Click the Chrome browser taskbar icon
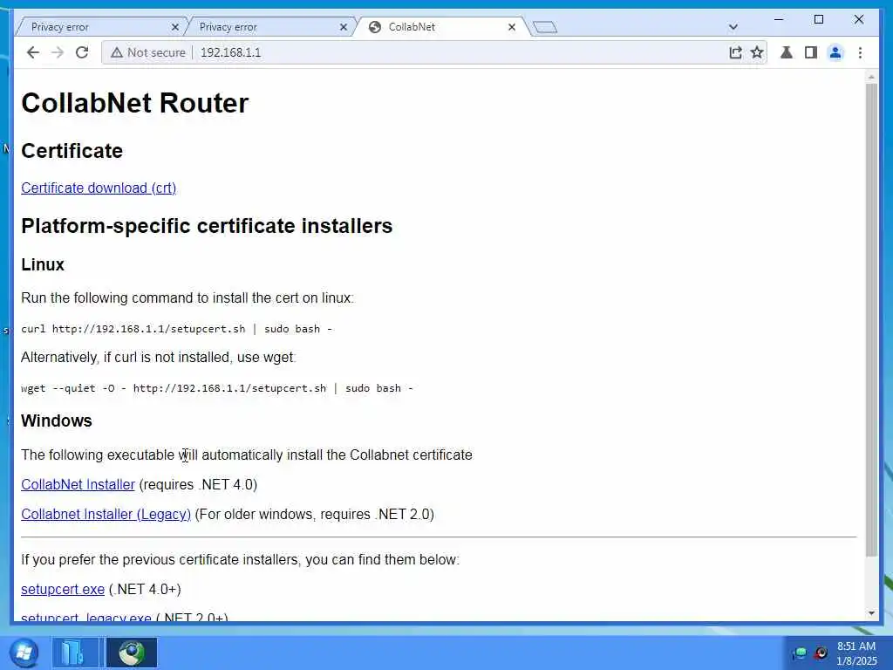This screenshot has height=670, width=893. pos(132,653)
